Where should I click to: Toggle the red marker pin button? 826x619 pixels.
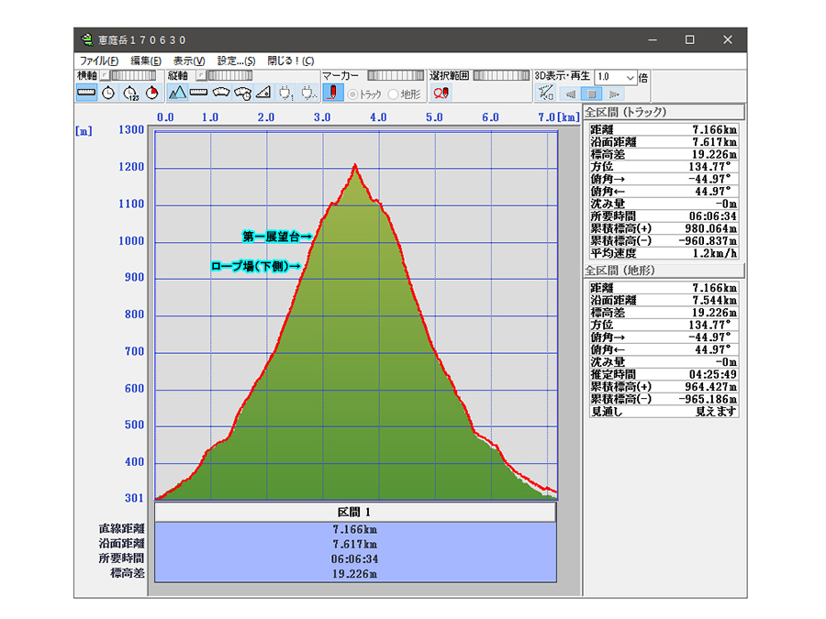click(x=334, y=93)
